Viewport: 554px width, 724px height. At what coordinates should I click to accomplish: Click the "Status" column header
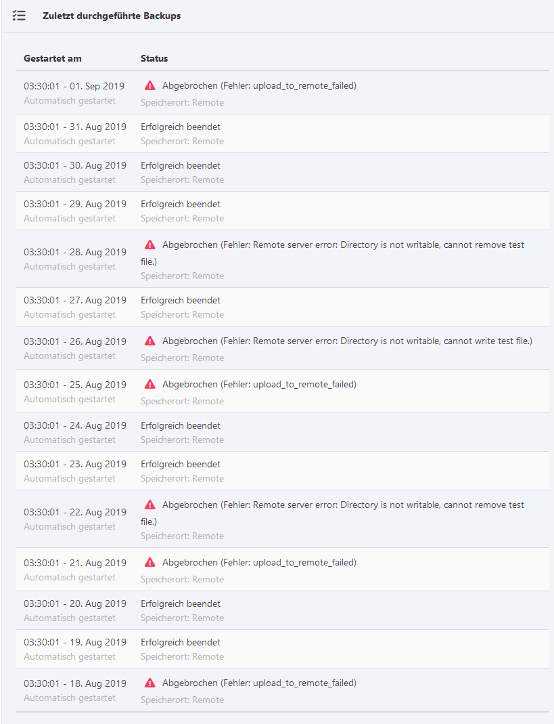(x=154, y=58)
